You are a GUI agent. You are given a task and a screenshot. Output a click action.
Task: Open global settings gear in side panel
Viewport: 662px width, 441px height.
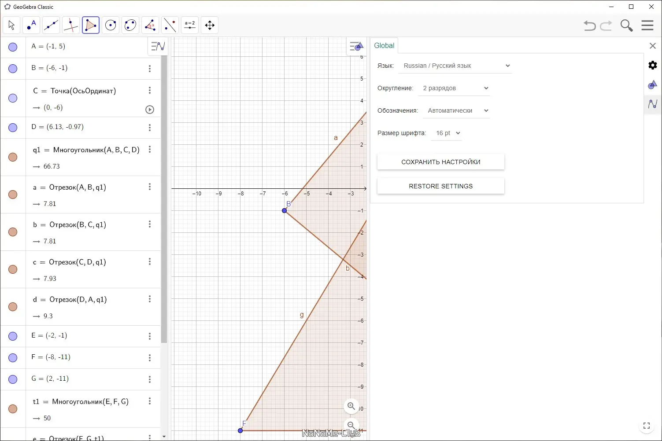tap(653, 65)
